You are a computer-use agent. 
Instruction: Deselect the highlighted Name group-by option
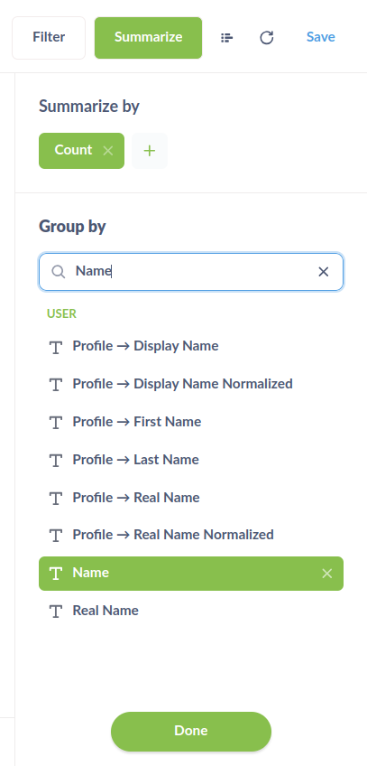[191, 574]
